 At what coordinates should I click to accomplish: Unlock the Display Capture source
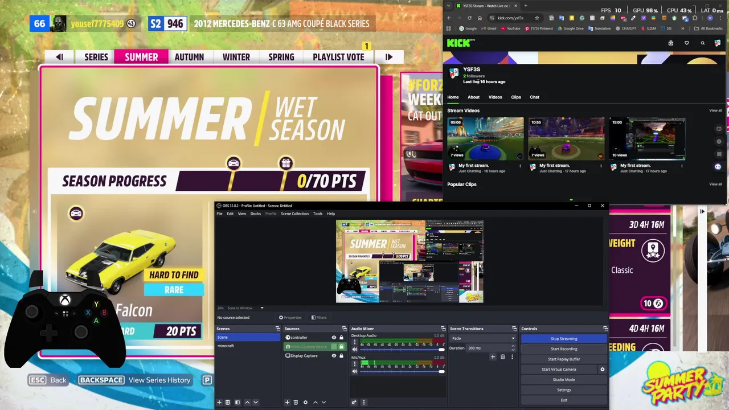click(342, 356)
